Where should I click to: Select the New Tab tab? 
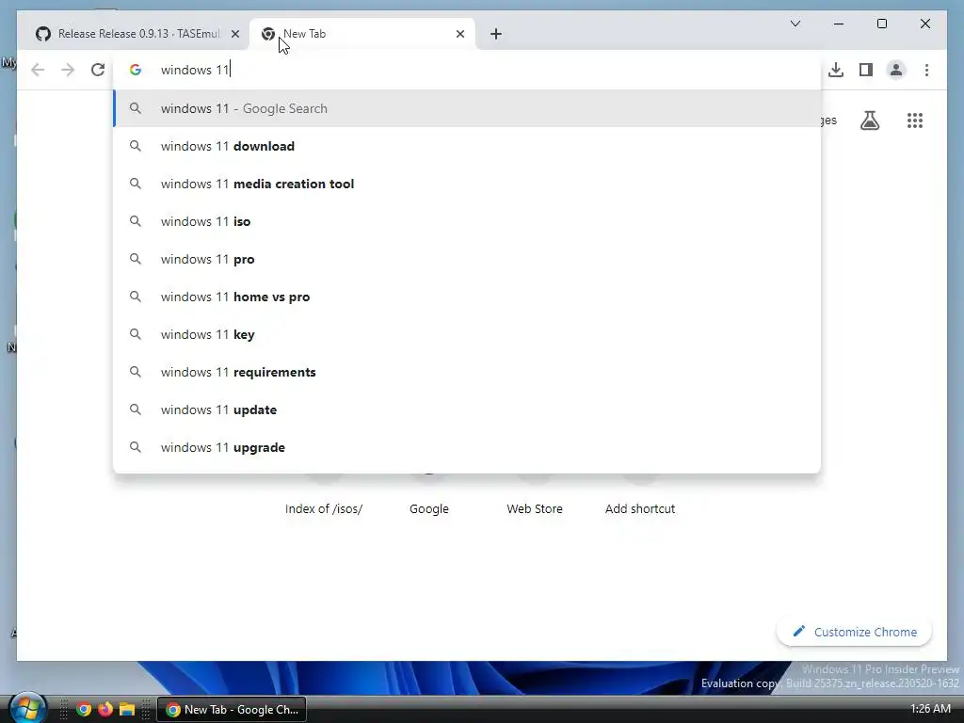tap(362, 34)
